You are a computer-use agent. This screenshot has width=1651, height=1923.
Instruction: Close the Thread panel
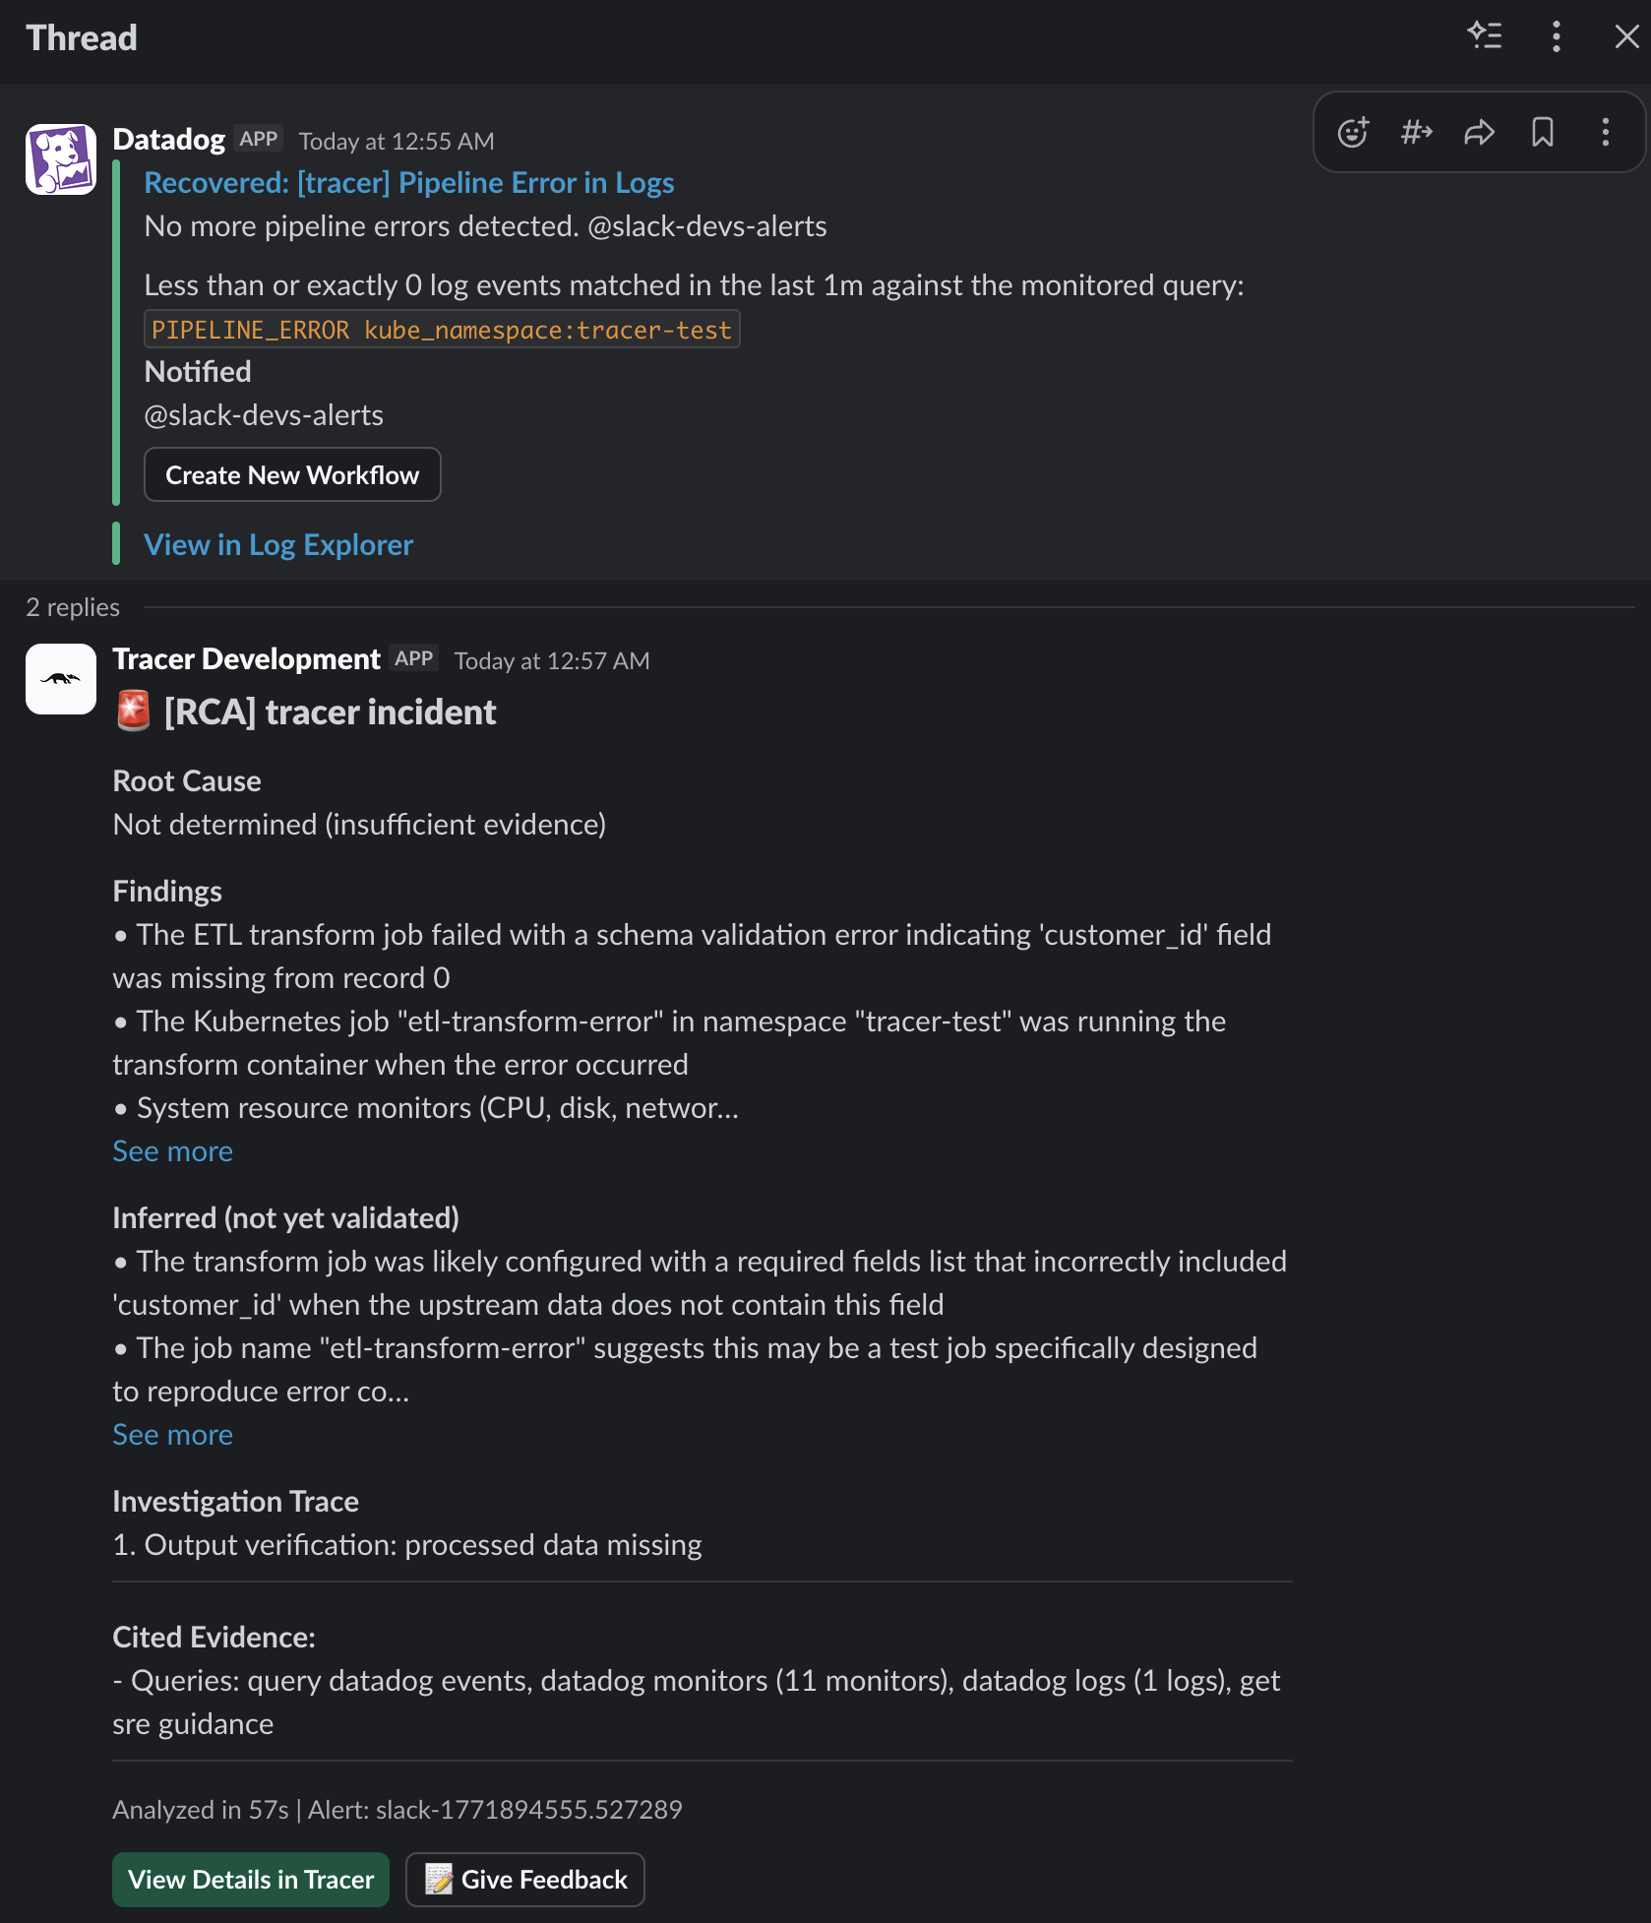click(1626, 36)
